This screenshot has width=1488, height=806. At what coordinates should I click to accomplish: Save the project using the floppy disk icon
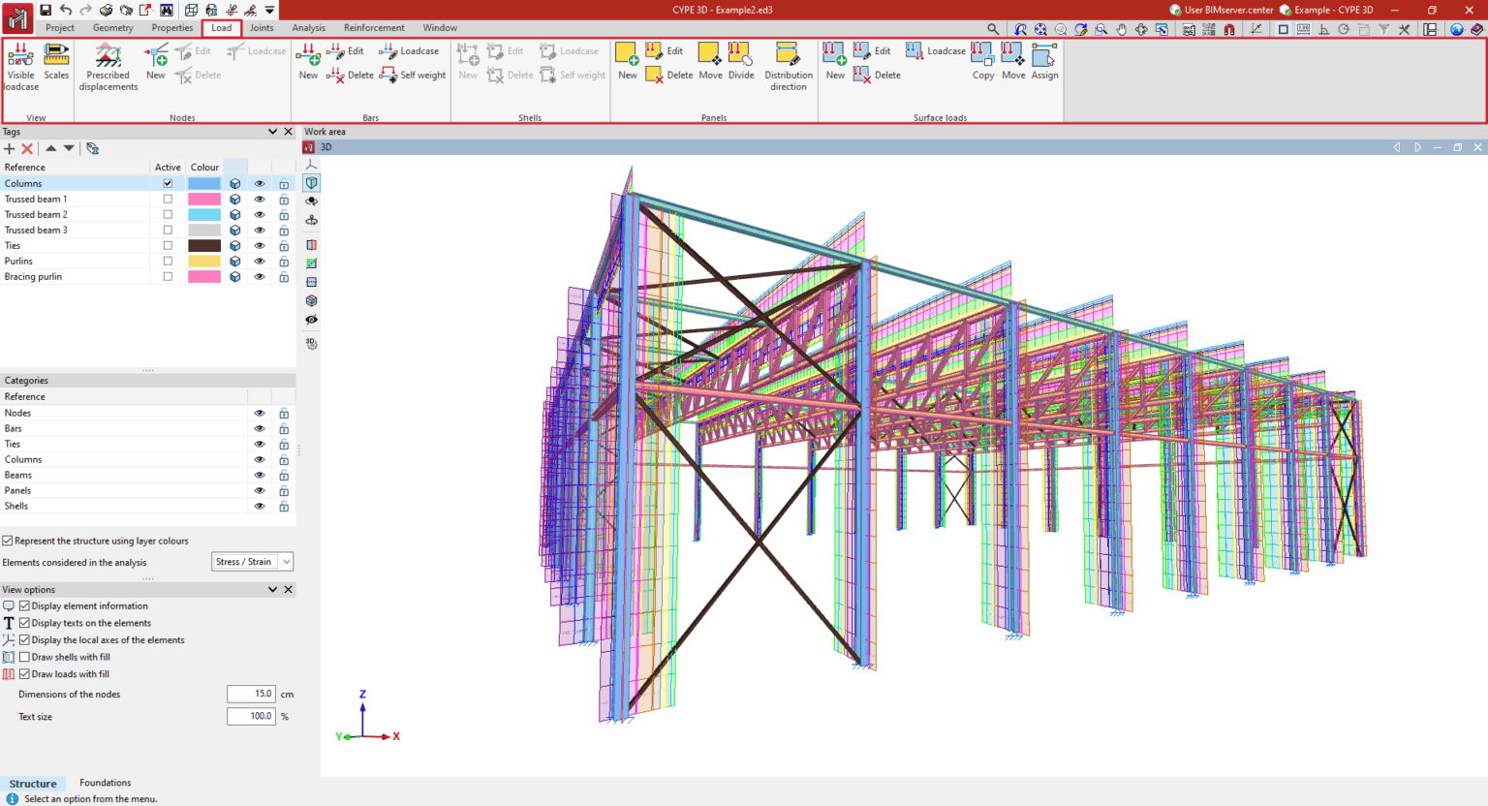[46, 9]
